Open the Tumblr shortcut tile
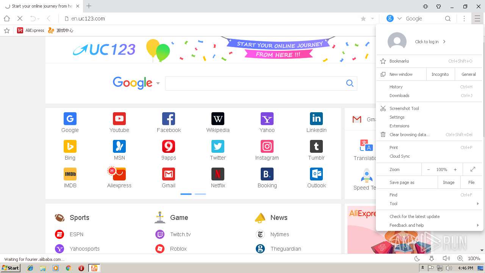 (316, 150)
